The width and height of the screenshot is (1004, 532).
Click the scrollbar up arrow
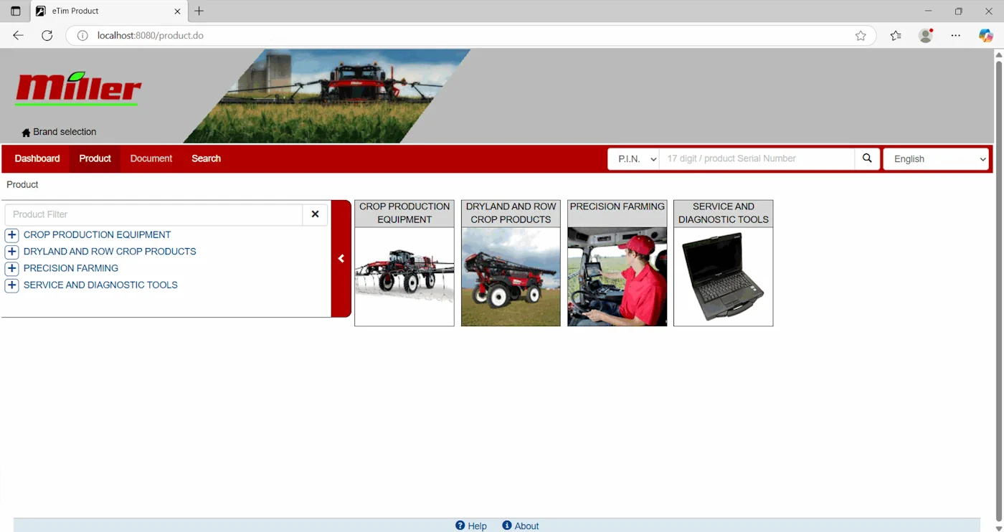[x=998, y=54]
